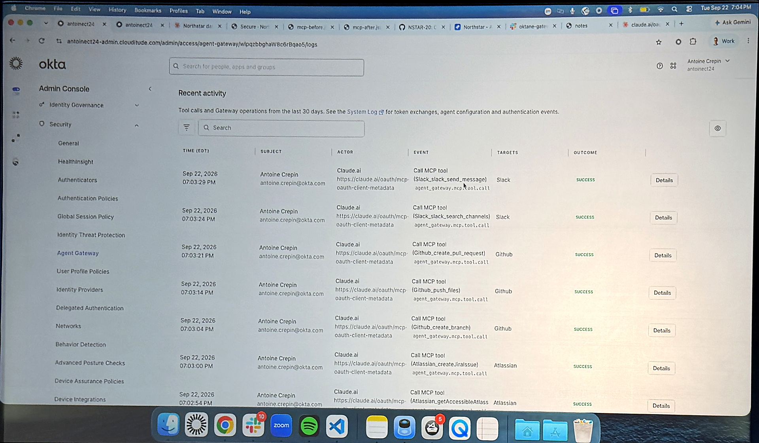The image size is (759, 443).
Task: Switch to the claude.ai tab
Action: coord(646,25)
